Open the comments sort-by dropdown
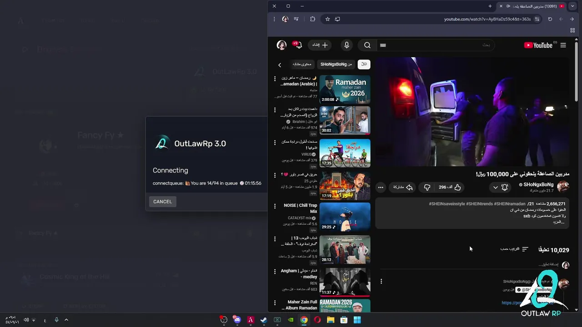The height and width of the screenshot is (327, 582). point(514,249)
